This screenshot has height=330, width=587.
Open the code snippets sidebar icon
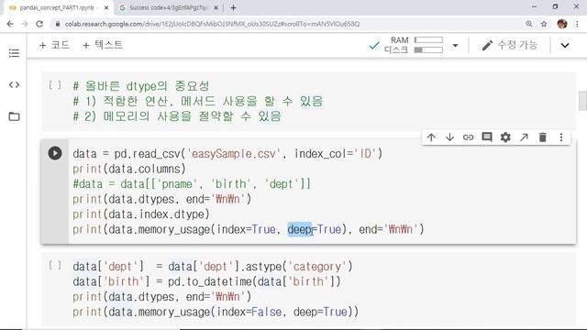click(x=14, y=85)
